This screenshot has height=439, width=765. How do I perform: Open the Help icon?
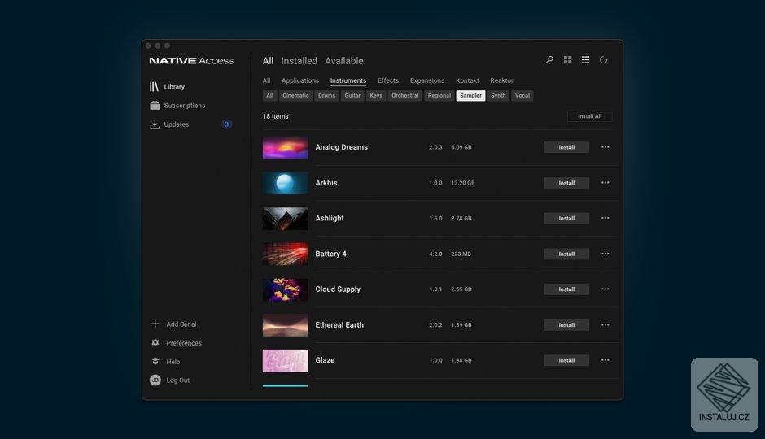[155, 361]
